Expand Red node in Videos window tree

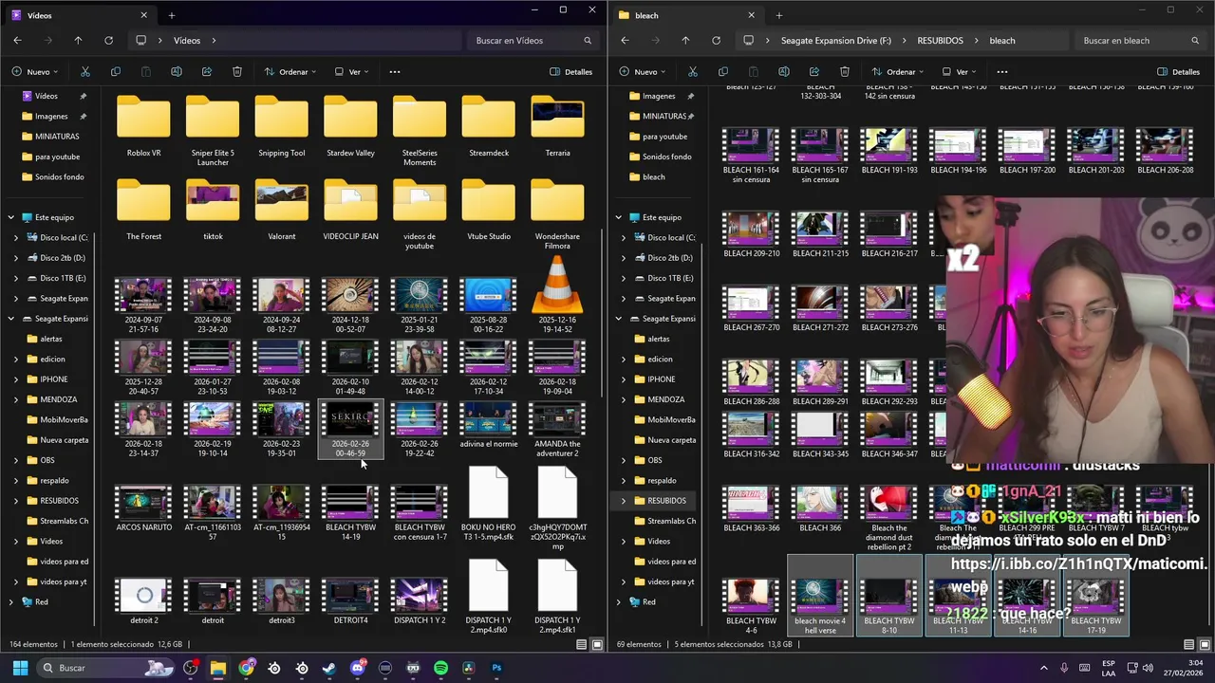(11, 601)
